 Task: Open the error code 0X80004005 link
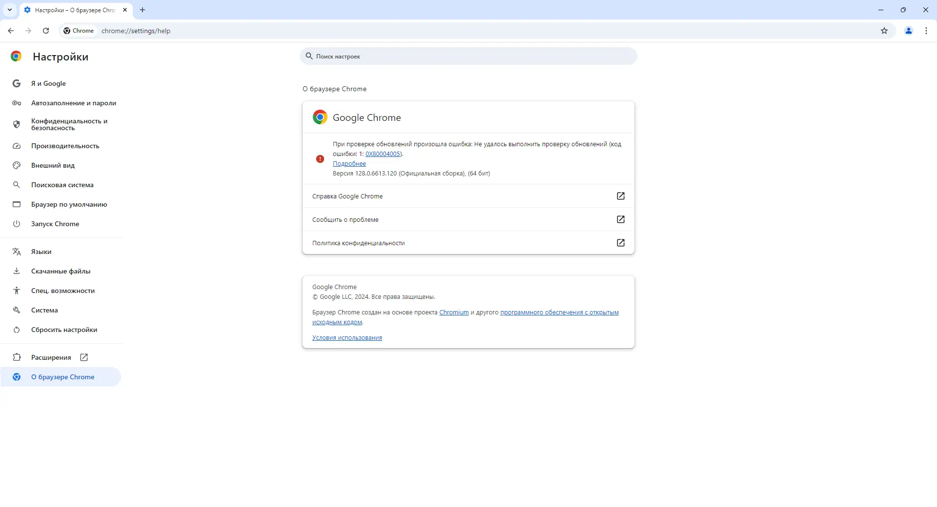coord(383,154)
